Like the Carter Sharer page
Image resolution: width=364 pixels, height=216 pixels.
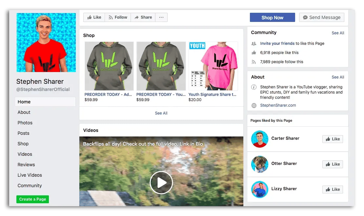[333, 139]
